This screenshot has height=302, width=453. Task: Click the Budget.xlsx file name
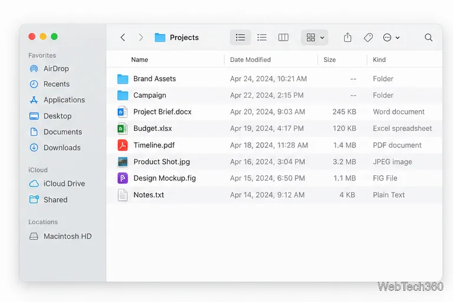pos(153,129)
